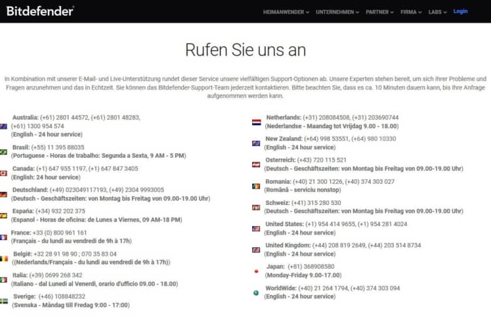Click the Canada flag icon

pos(3,173)
